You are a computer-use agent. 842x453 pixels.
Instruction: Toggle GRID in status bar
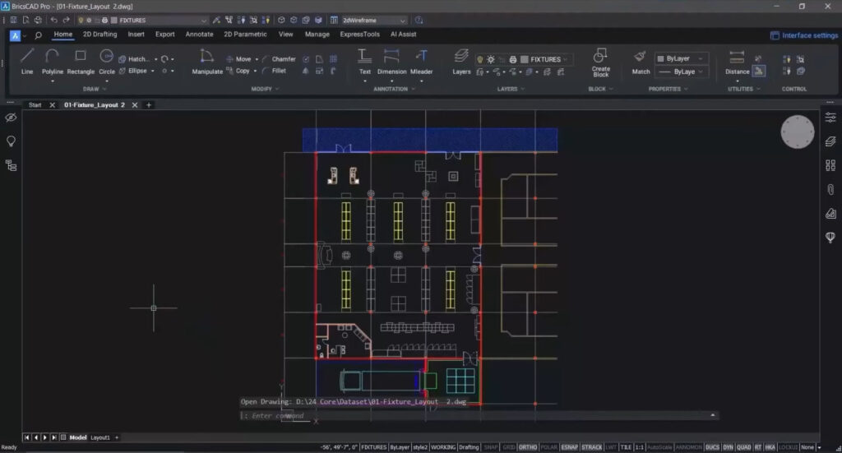508,447
